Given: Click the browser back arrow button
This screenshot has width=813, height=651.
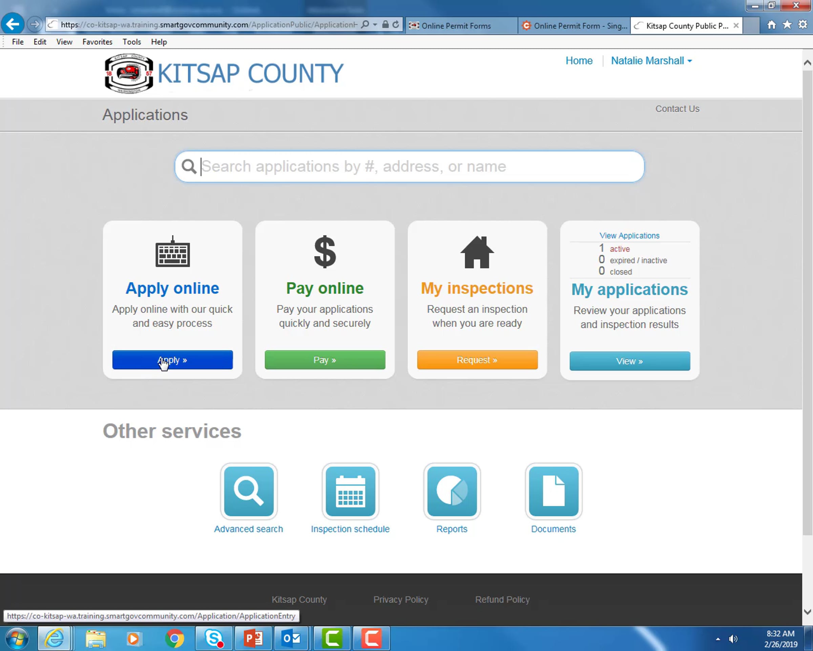Looking at the screenshot, I should pyautogui.click(x=13, y=24).
